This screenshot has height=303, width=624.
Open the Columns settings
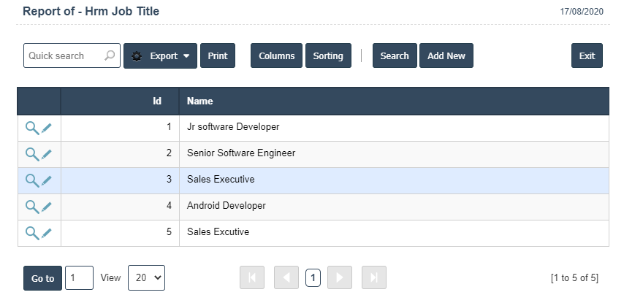coord(277,55)
